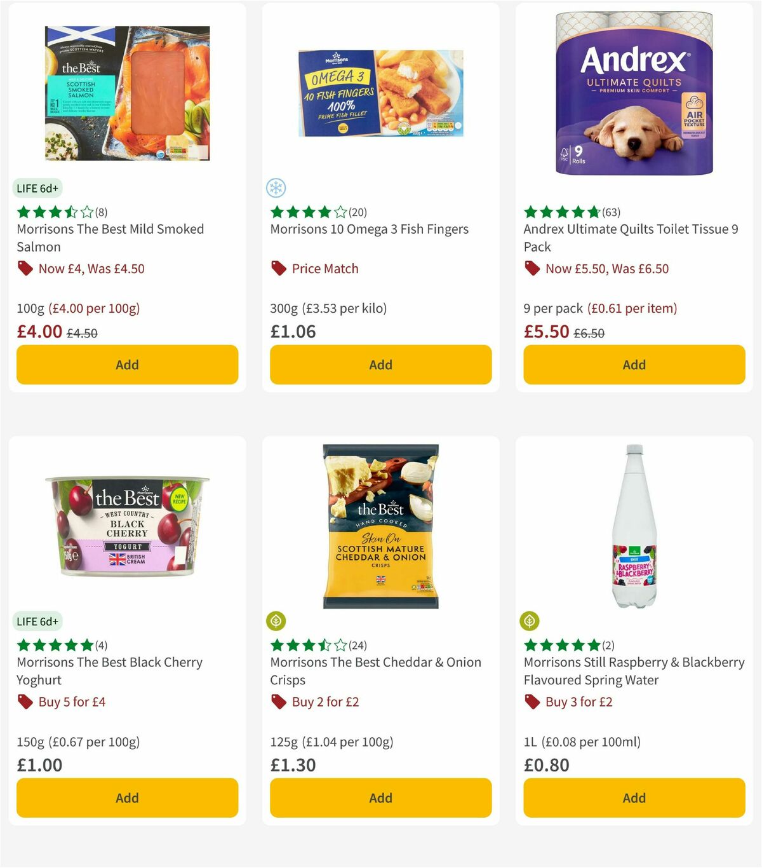Add raspberry and blackberry spring water to basket
This screenshot has height=868, width=762.
coord(634,797)
